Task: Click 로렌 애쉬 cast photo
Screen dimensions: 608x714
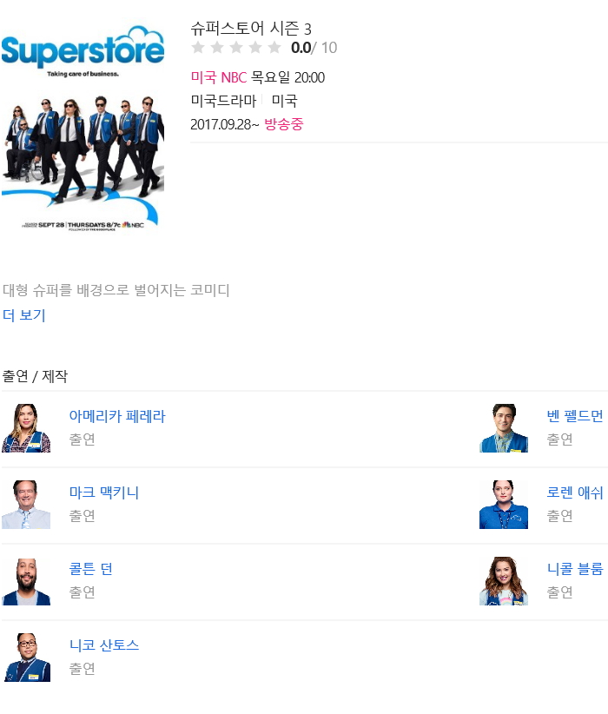Action: click(504, 505)
